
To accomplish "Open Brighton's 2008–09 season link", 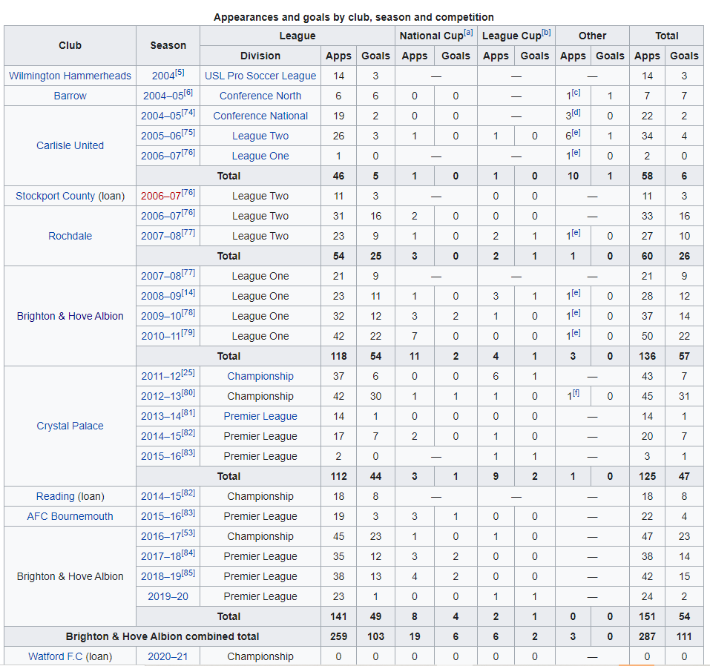I will [x=161, y=296].
